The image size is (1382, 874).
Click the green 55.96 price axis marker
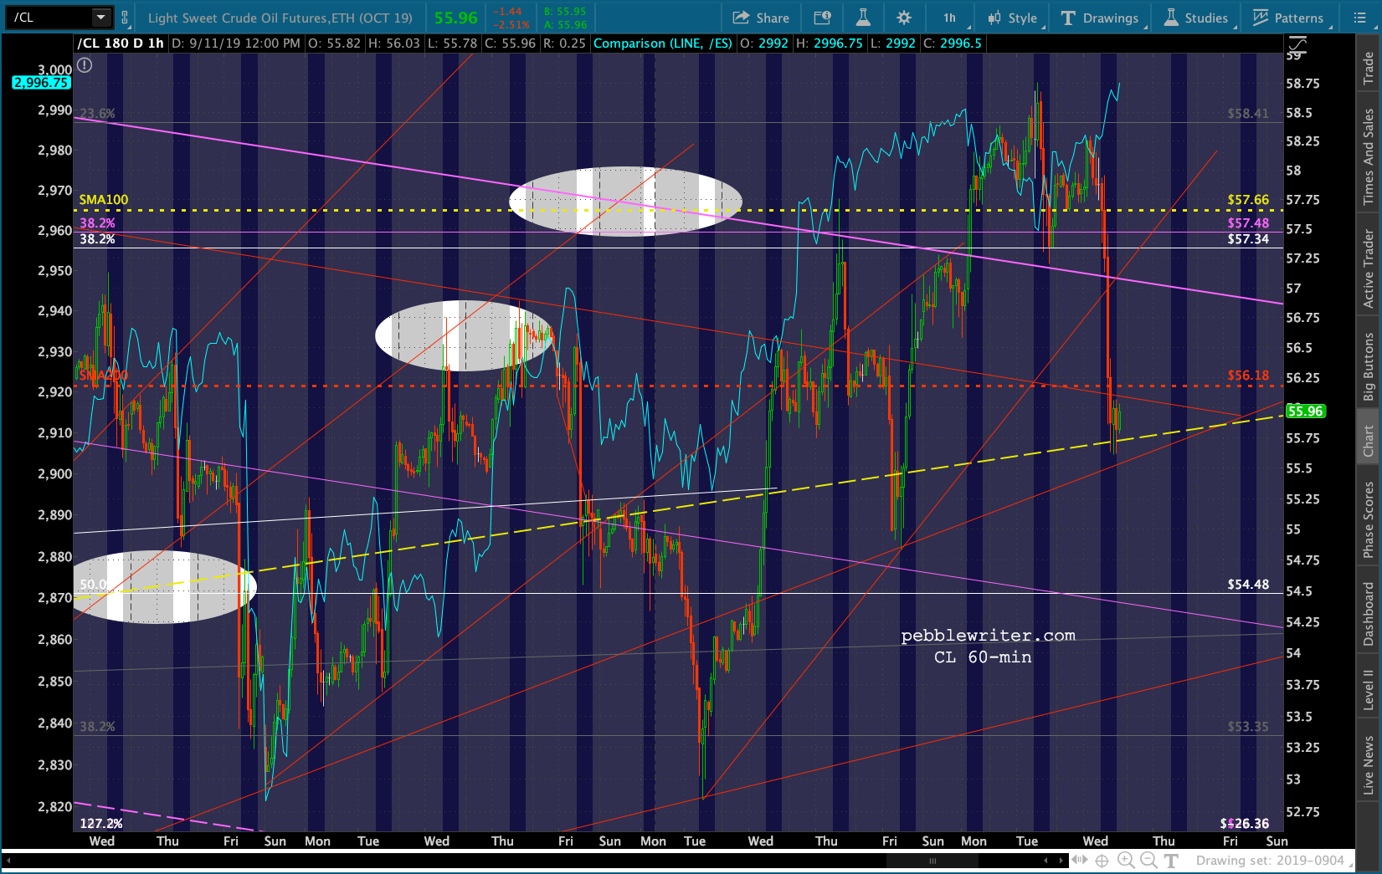coord(1305,411)
